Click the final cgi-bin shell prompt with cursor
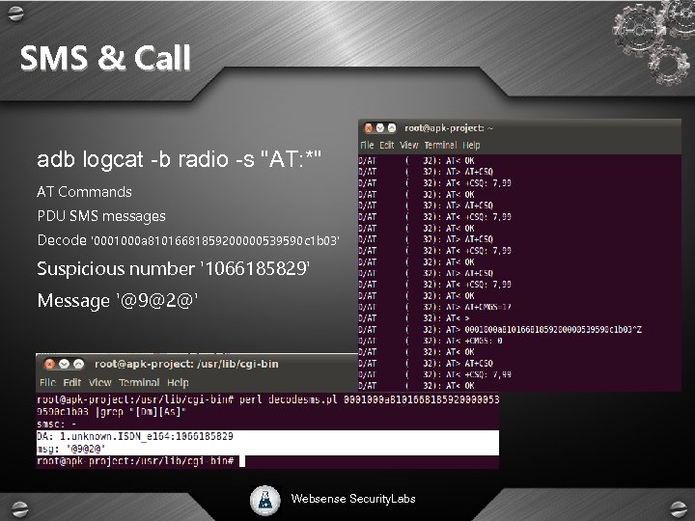The width and height of the screenshot is (695, 521). point(141,461)
